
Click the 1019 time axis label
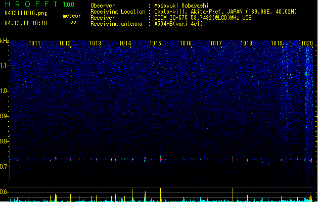pyautogui.click(x=277, y=43)
